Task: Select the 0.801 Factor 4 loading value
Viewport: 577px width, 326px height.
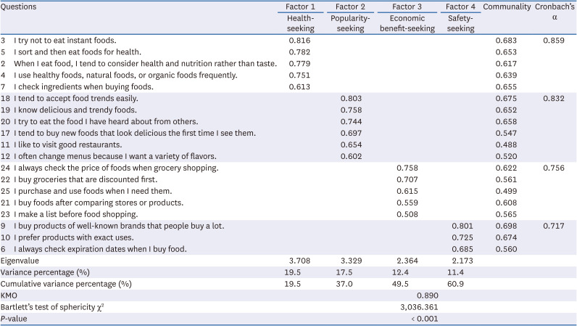Action: (x=462, y=226)
